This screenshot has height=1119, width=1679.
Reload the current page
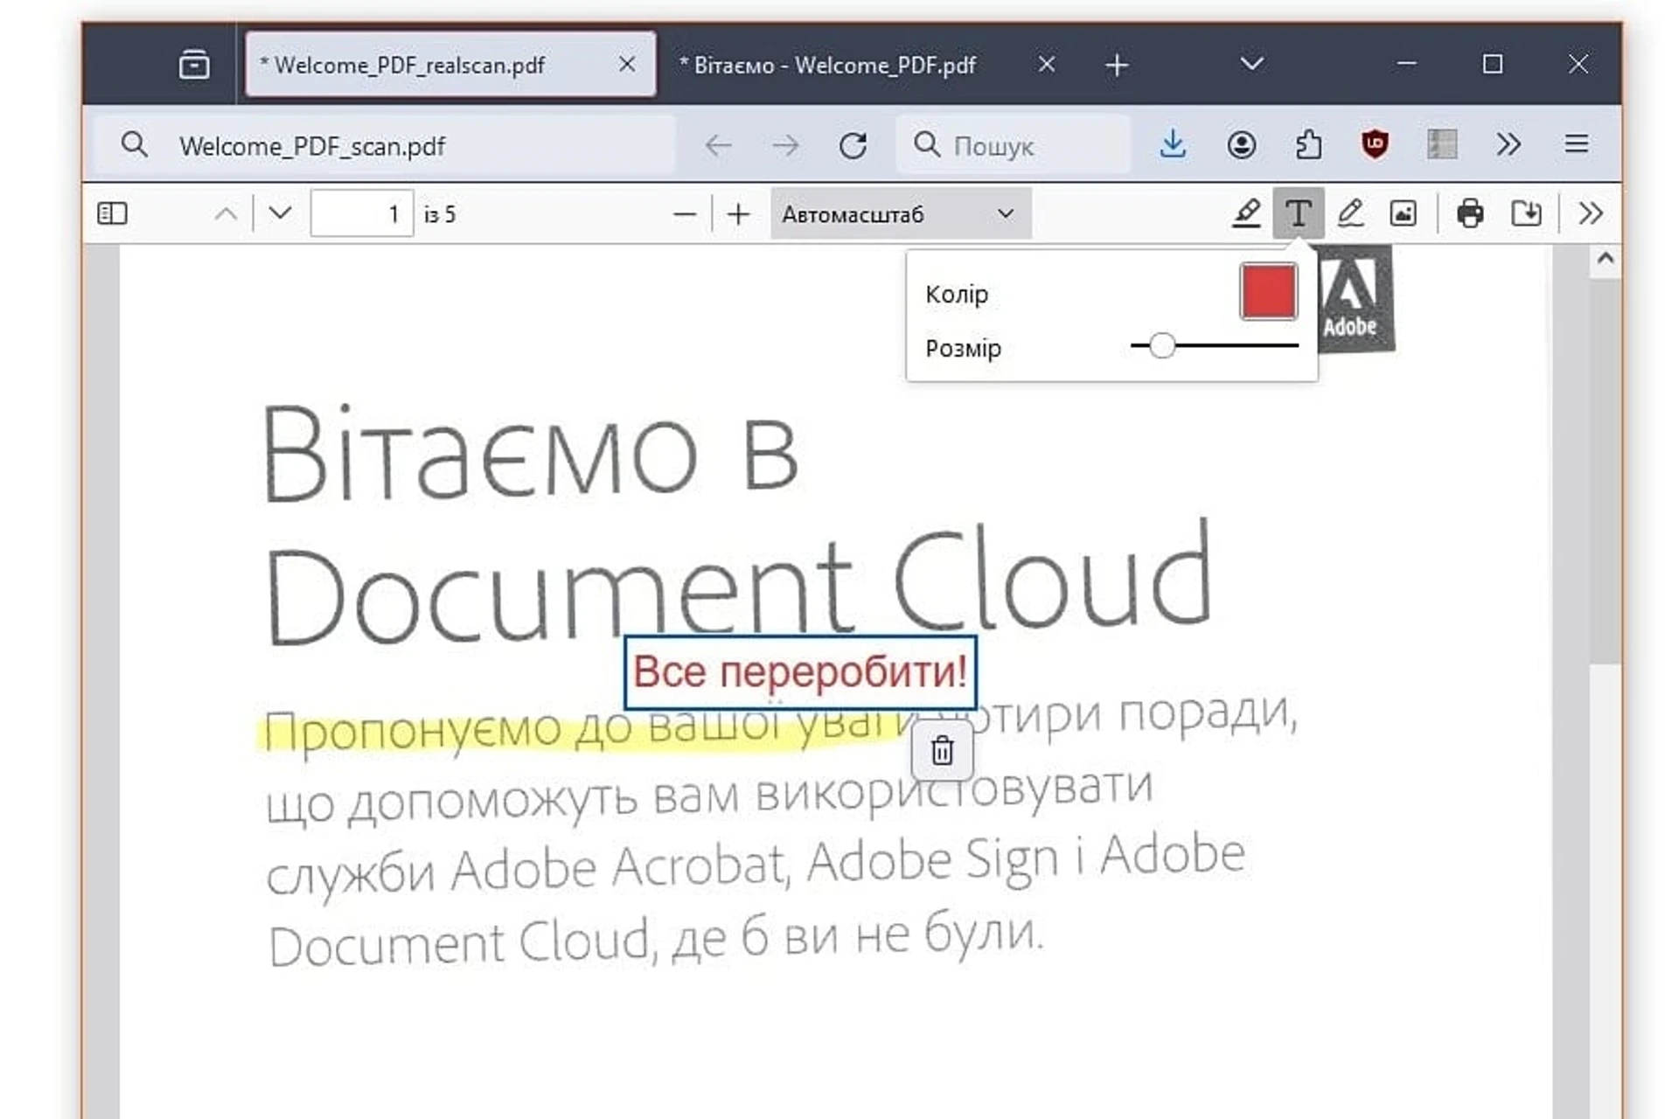(x=853, y=145)
